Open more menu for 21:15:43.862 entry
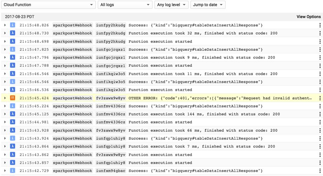 click(320, 155)
